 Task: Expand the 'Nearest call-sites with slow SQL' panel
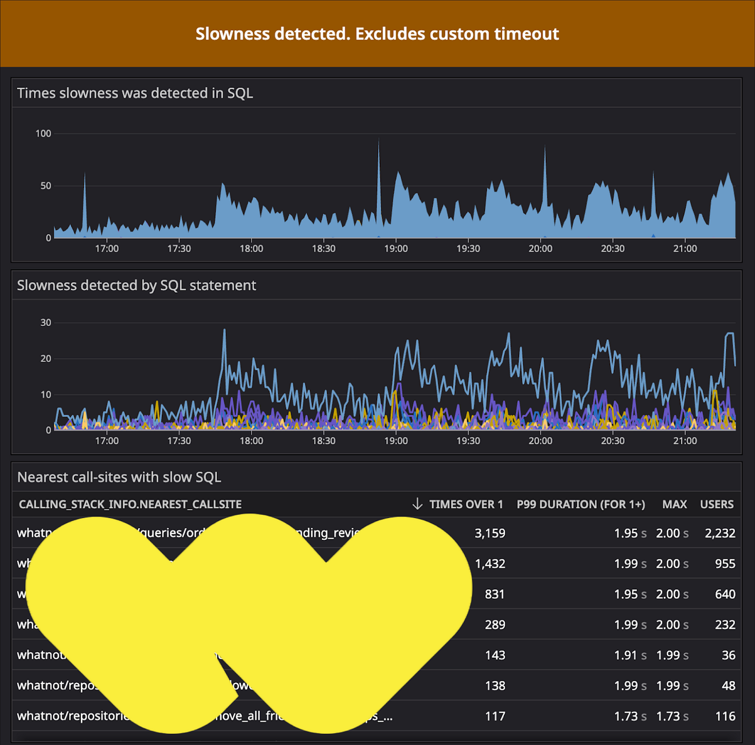pos(119,477)
